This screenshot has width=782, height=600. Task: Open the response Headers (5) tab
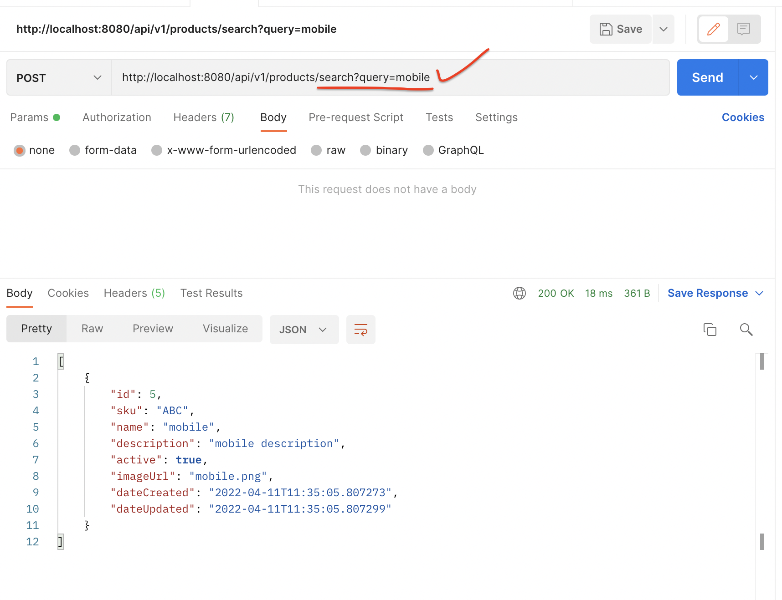[134, 293]
